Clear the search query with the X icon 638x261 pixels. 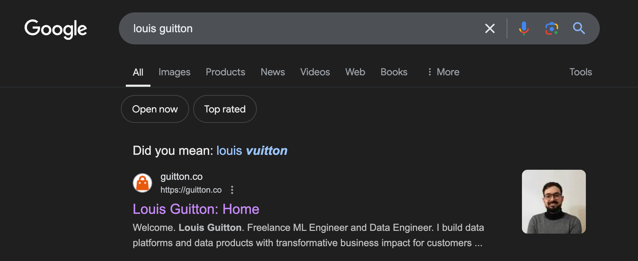[x=490, y=28]
